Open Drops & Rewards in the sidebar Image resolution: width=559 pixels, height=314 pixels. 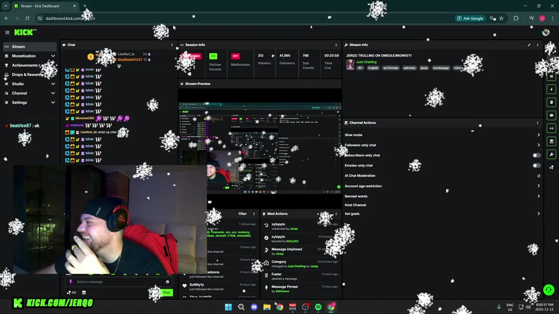click(30, 75)
